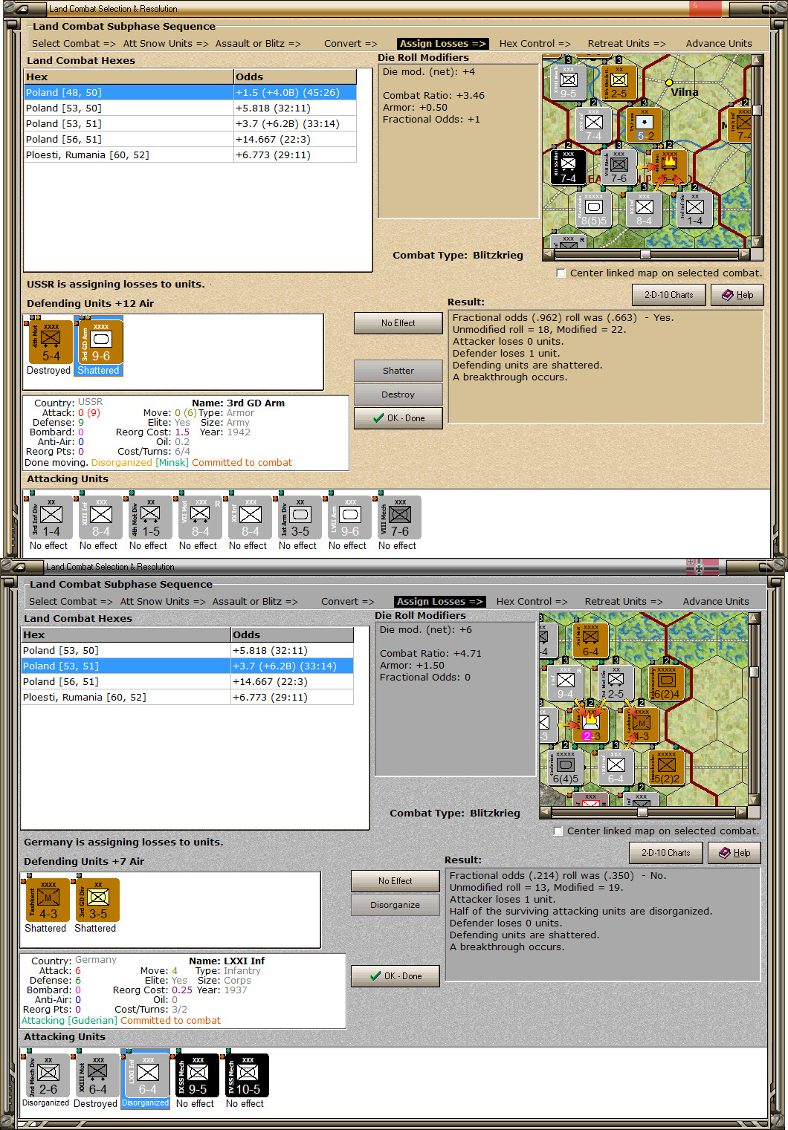The image size is (788, 1130).
Task: Click Shatter button
Action: pos(398,370)
